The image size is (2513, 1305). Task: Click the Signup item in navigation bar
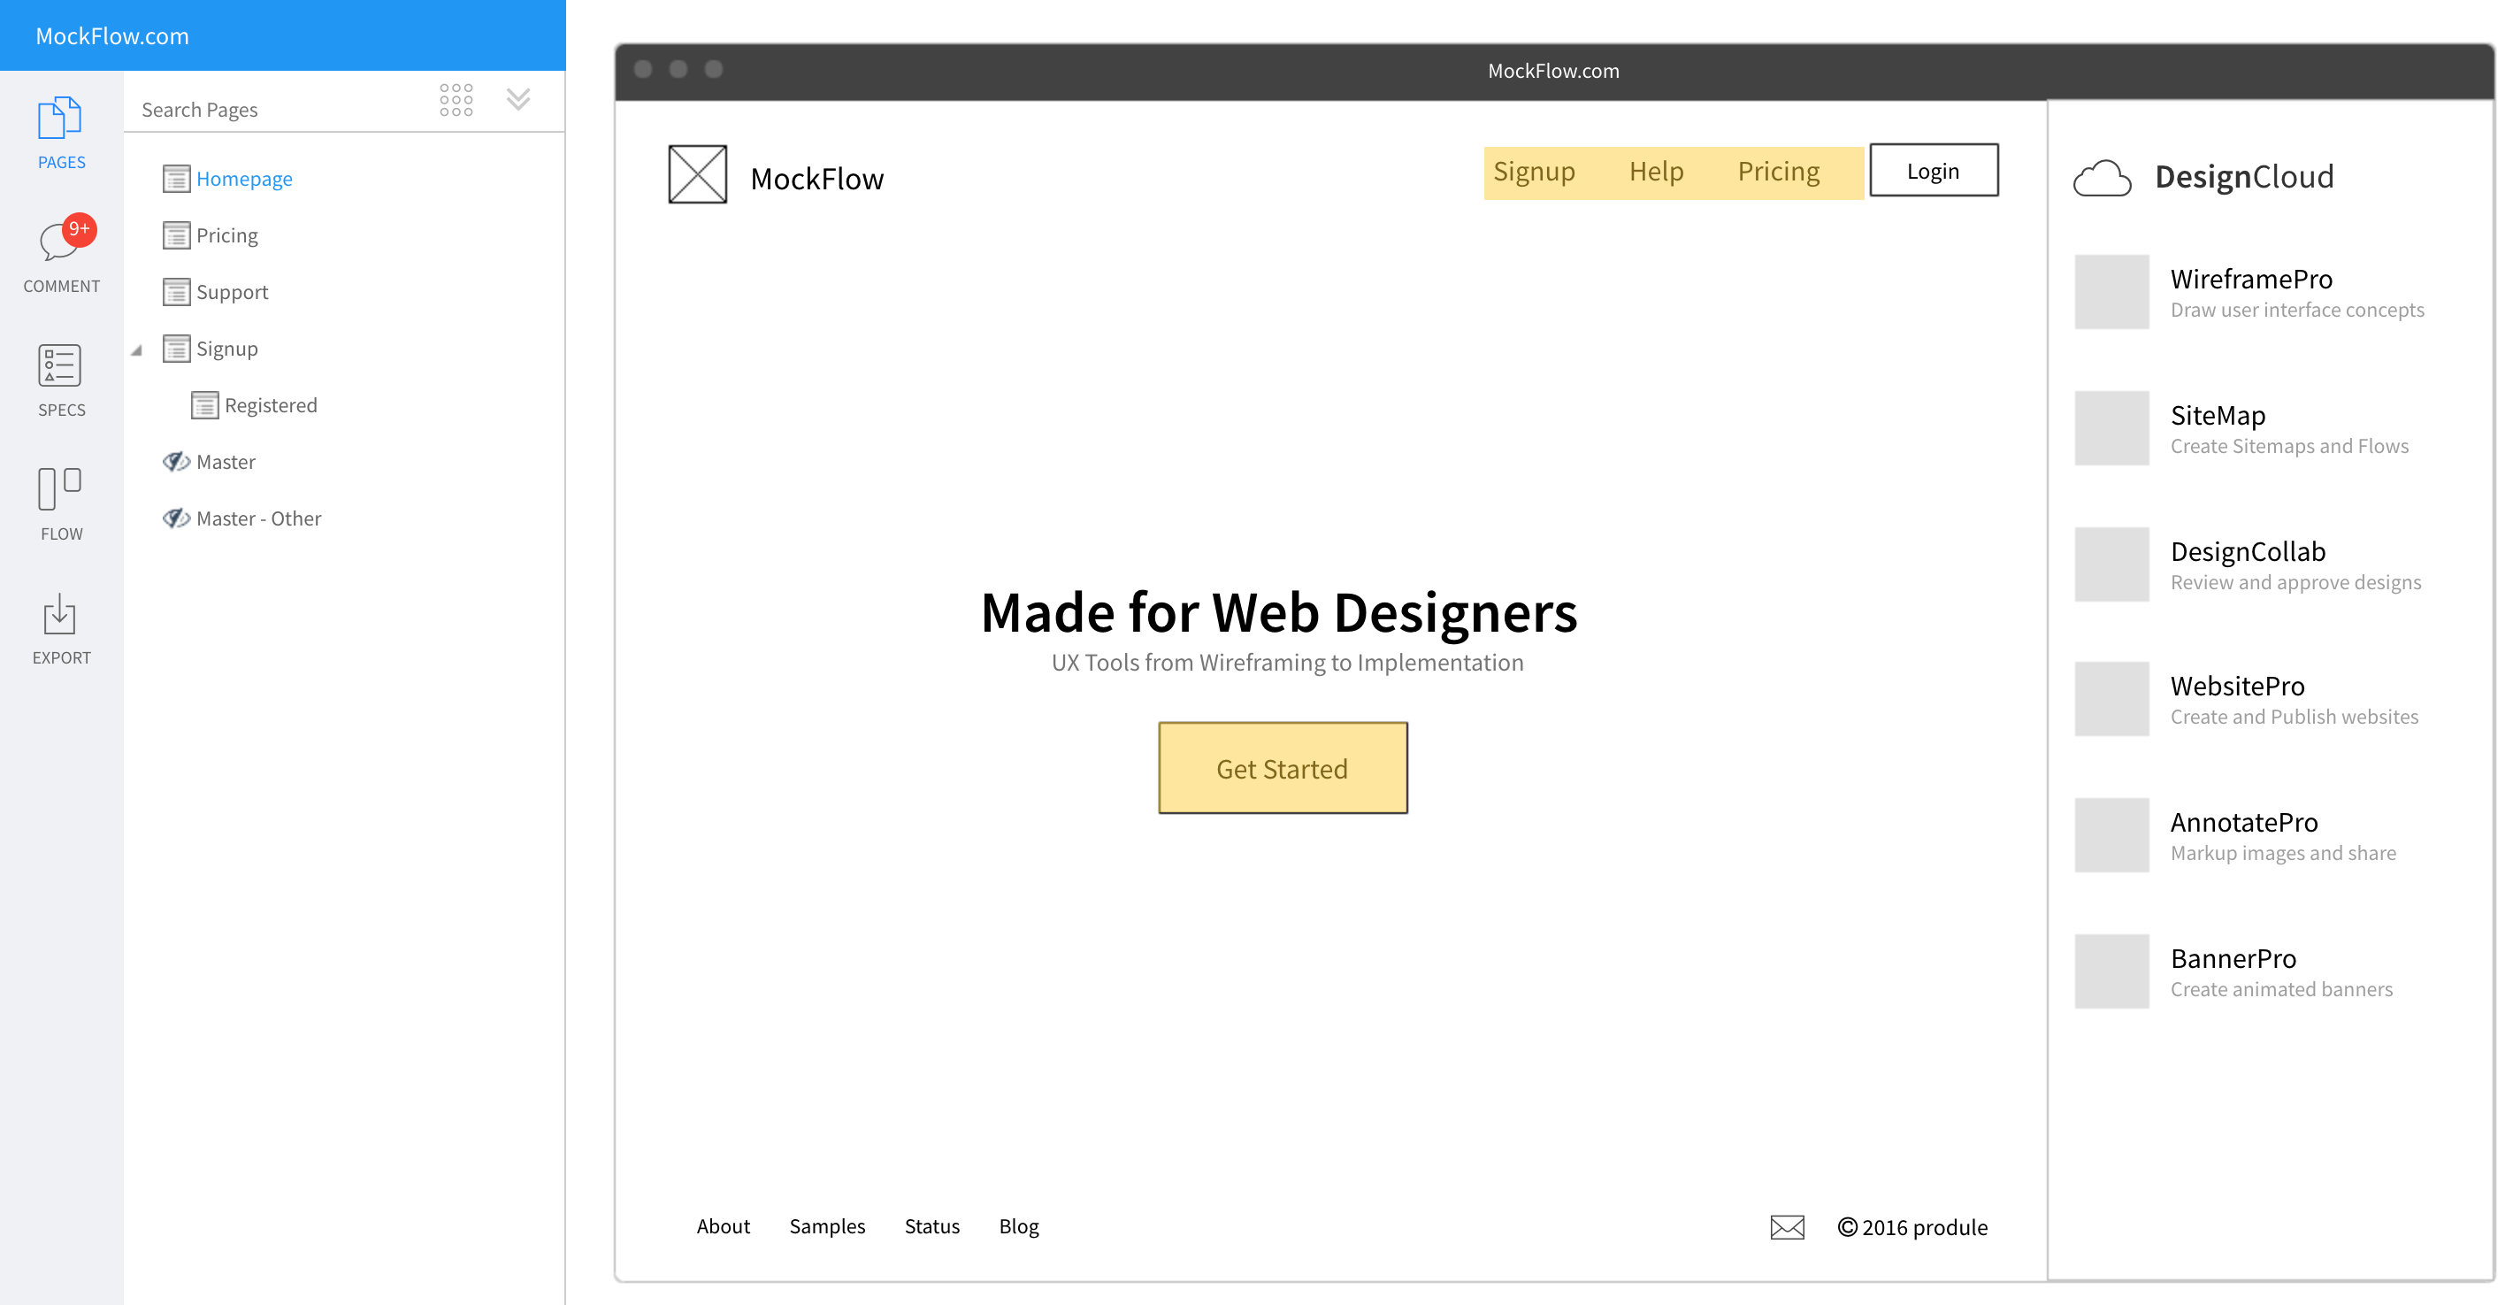point(1534,172)
